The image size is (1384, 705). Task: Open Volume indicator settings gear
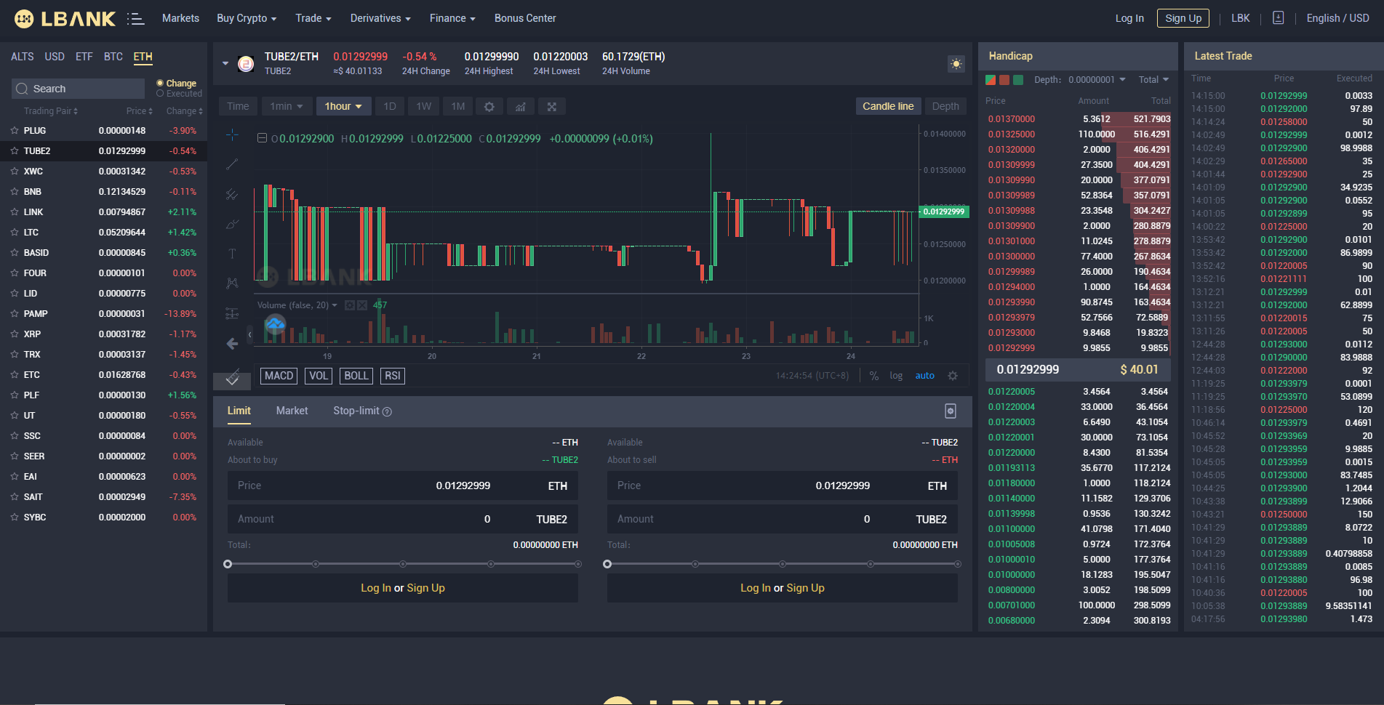tap(350, 305)
